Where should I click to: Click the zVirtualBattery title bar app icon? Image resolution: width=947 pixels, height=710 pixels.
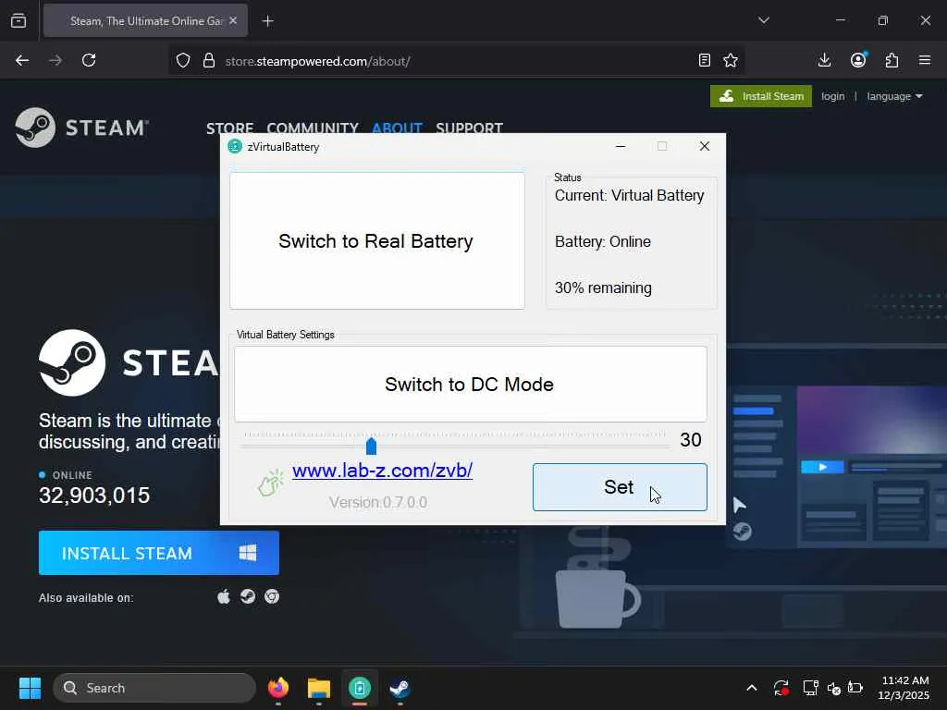coord(235,147)
